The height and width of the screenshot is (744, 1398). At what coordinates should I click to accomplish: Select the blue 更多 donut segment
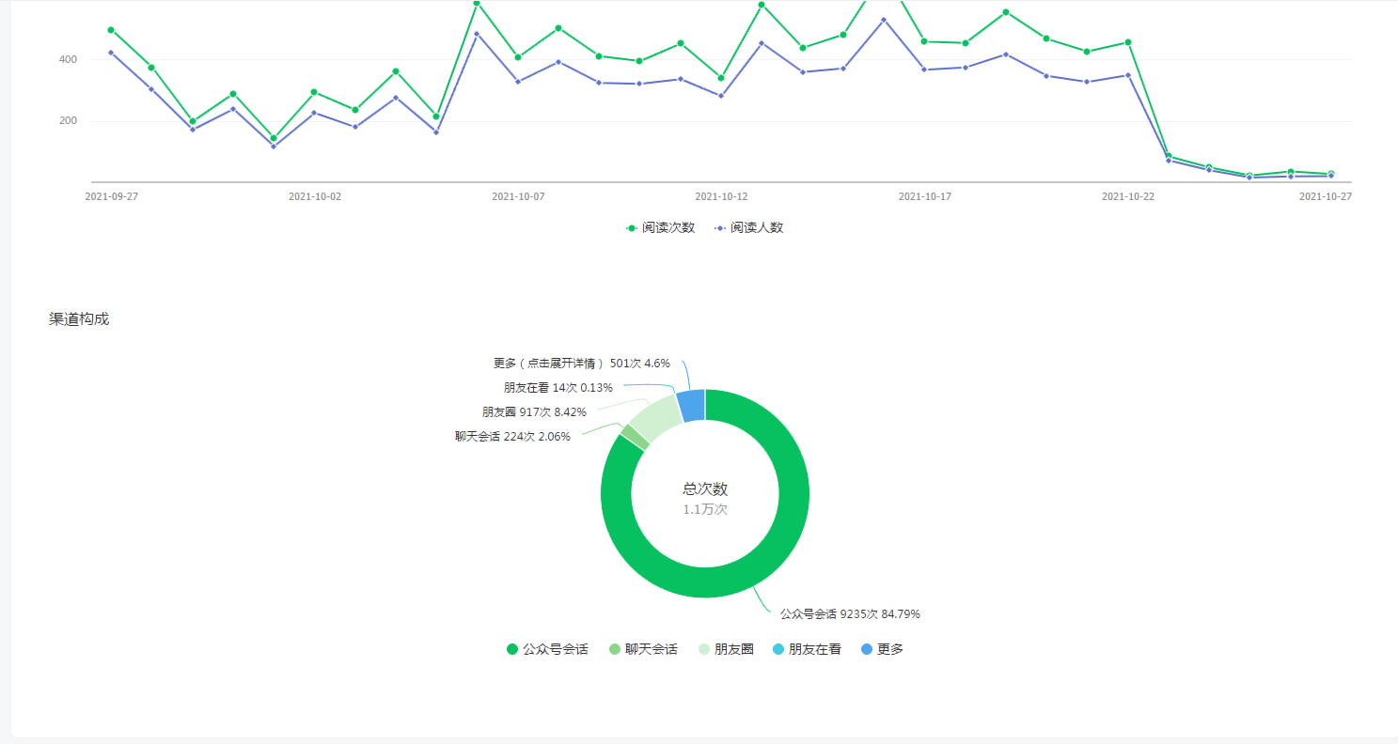691,405
